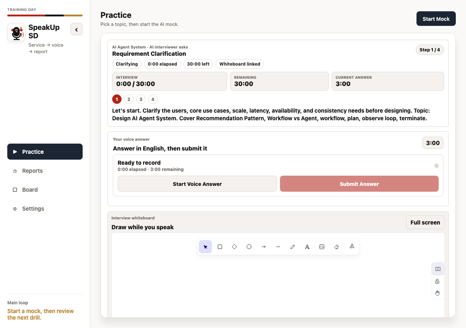Activate the hand pan tool
This screenshot has height=328, width=466.
pos(438,293)
